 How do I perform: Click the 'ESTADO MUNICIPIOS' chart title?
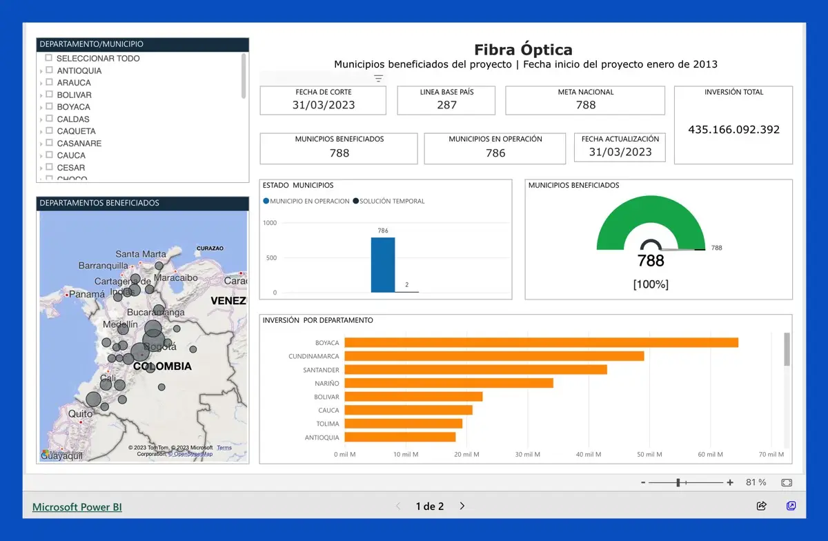[x=298, y=185]
